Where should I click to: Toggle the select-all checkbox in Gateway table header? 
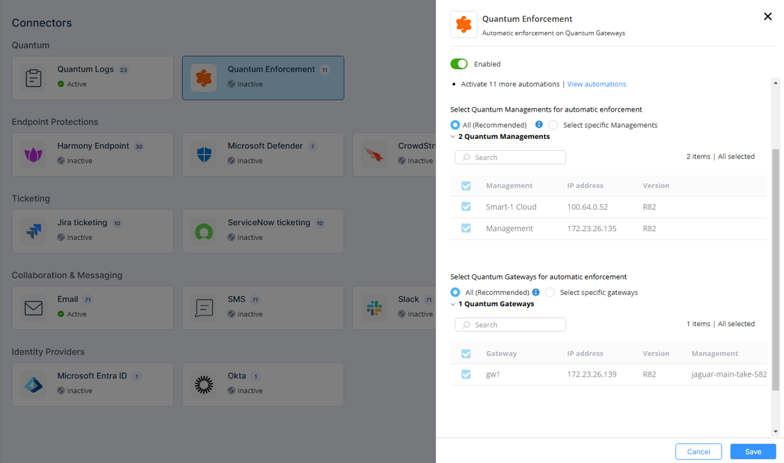pos(466,353)
